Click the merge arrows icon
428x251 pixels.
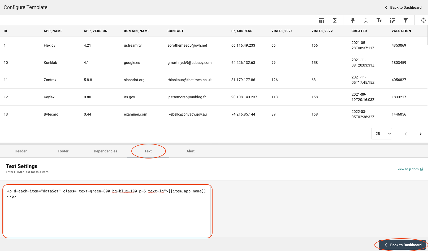pyautogui.click(x=366, y=20)
